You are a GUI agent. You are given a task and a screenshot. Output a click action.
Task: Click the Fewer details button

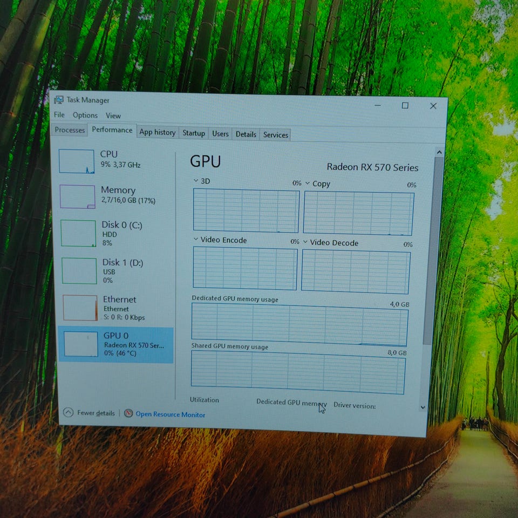point(89,413)
